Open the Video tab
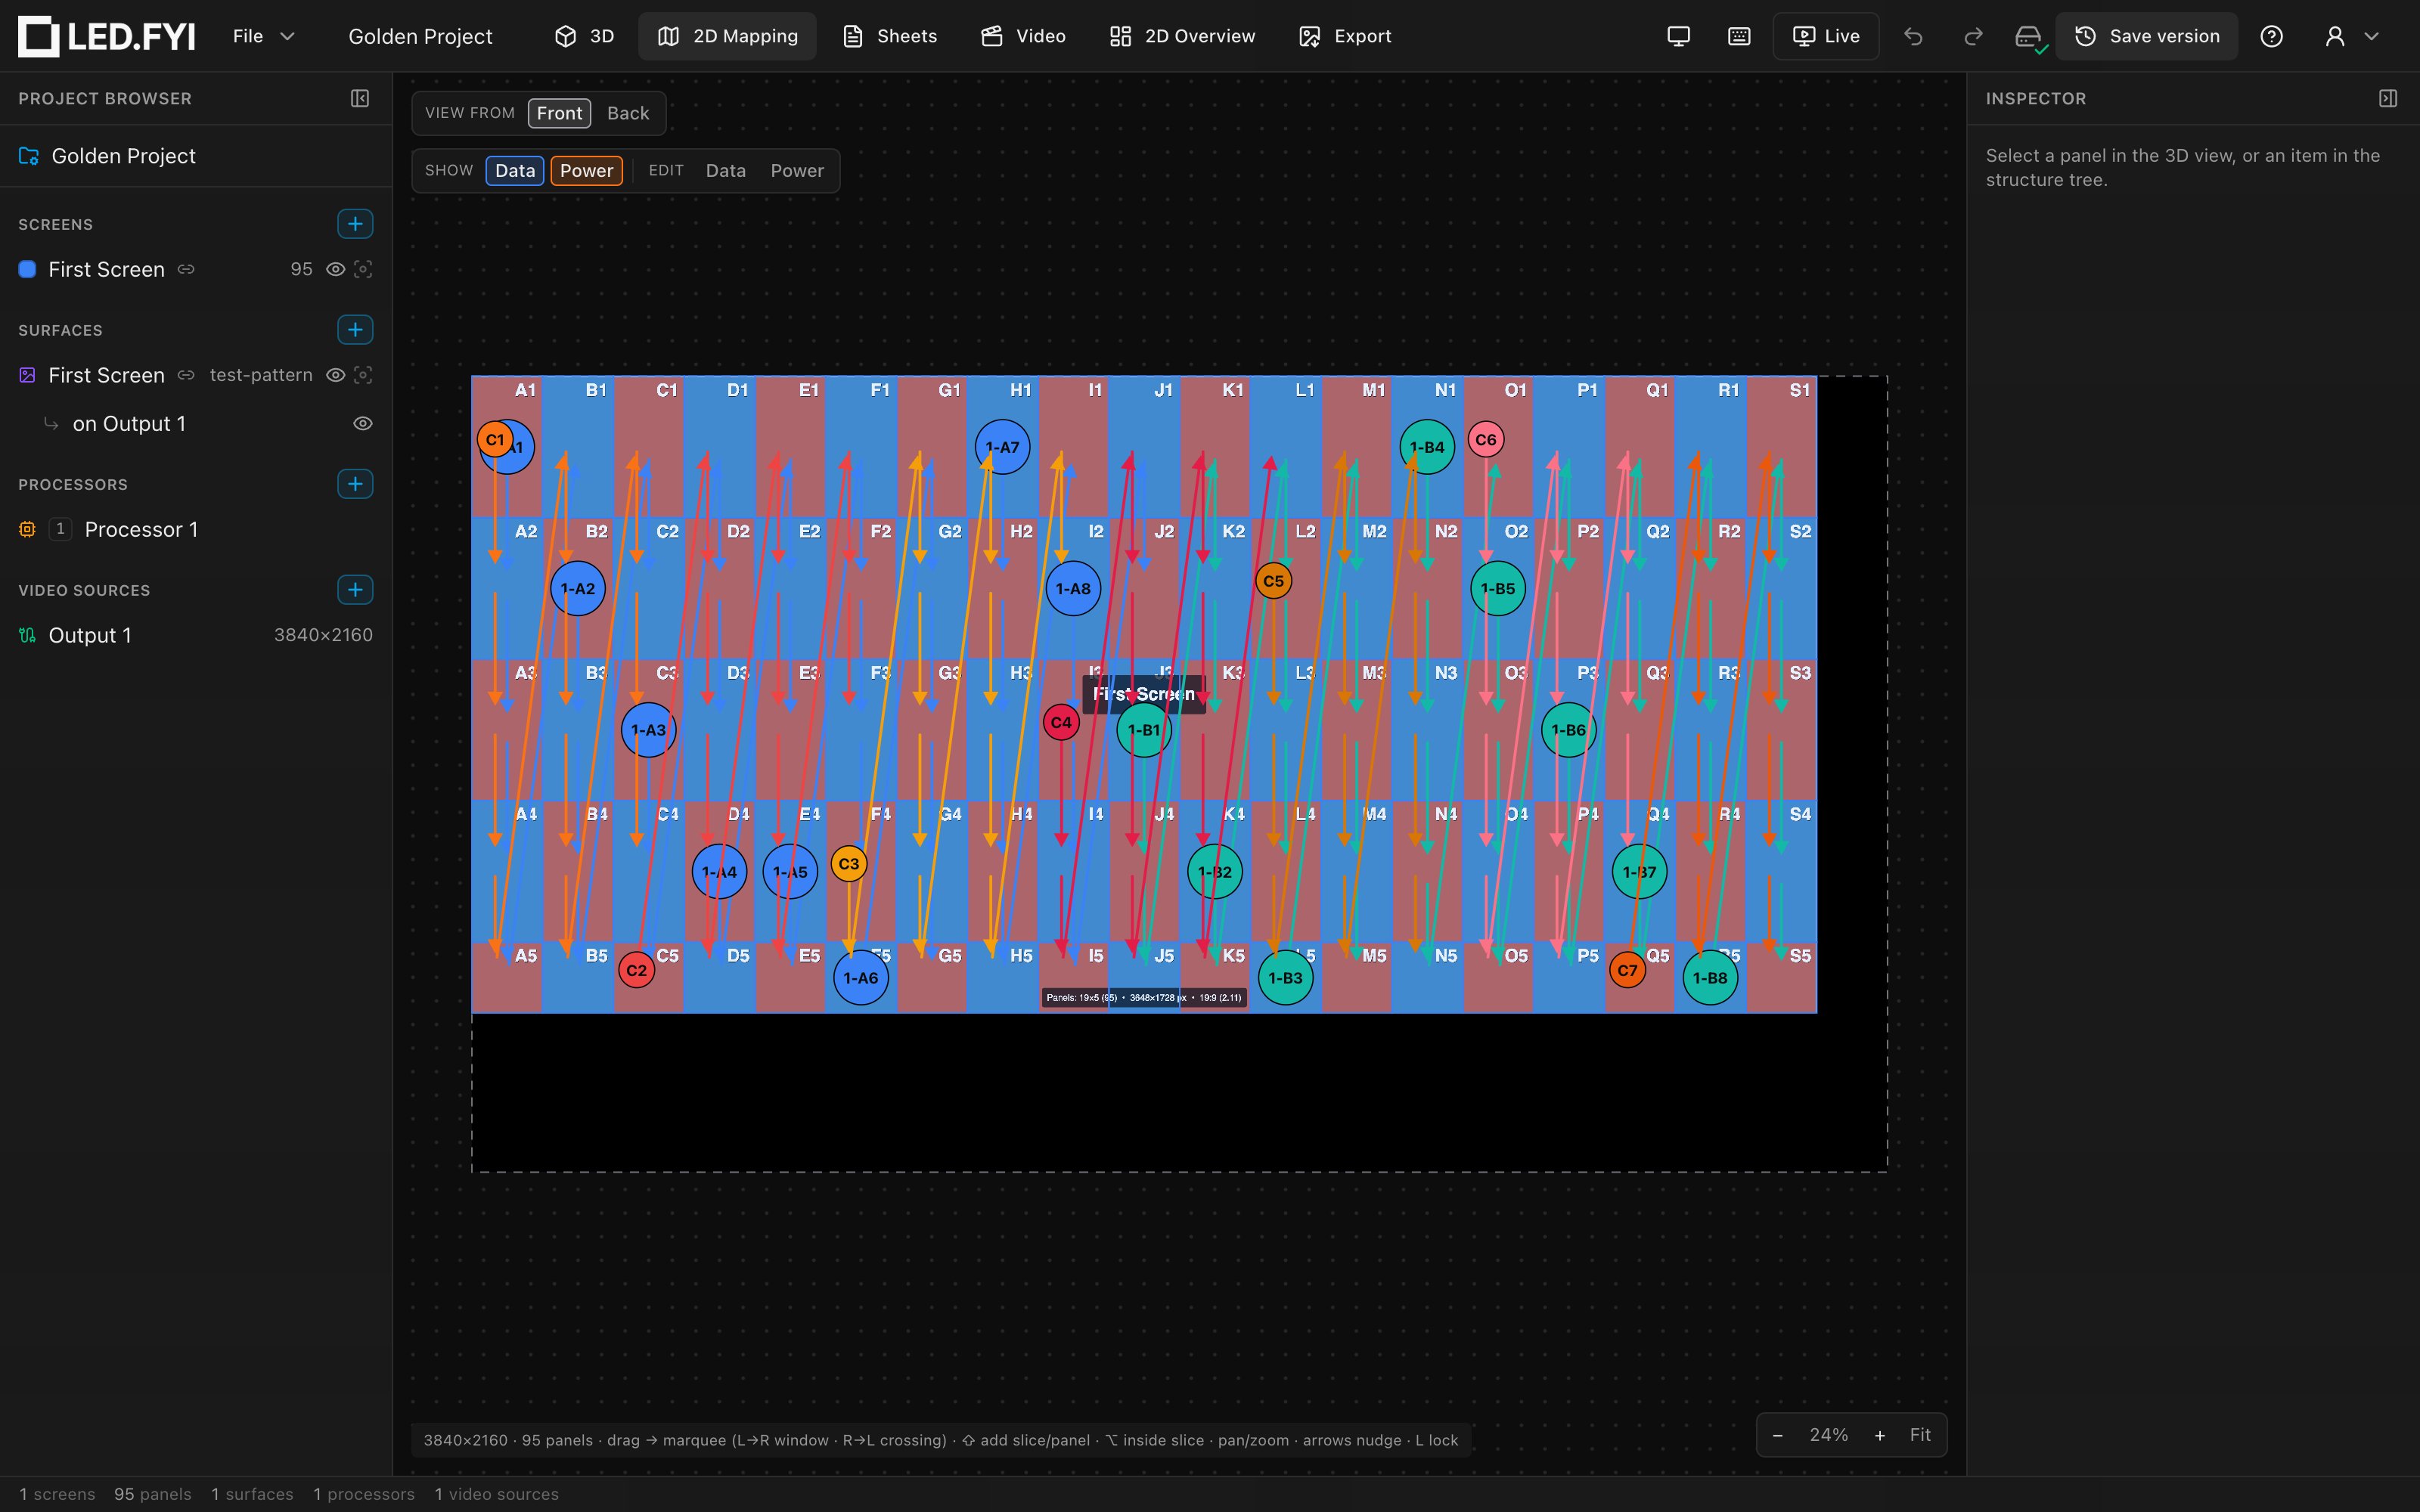The height and width of the screenshot is (1512, 2420). tap(1022, 36)
